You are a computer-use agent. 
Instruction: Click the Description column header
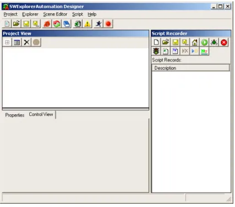coord(190,68)
